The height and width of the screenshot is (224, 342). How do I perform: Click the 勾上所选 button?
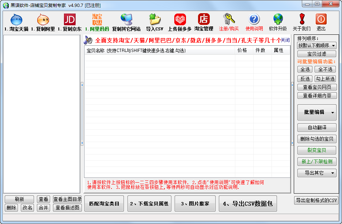325,79
